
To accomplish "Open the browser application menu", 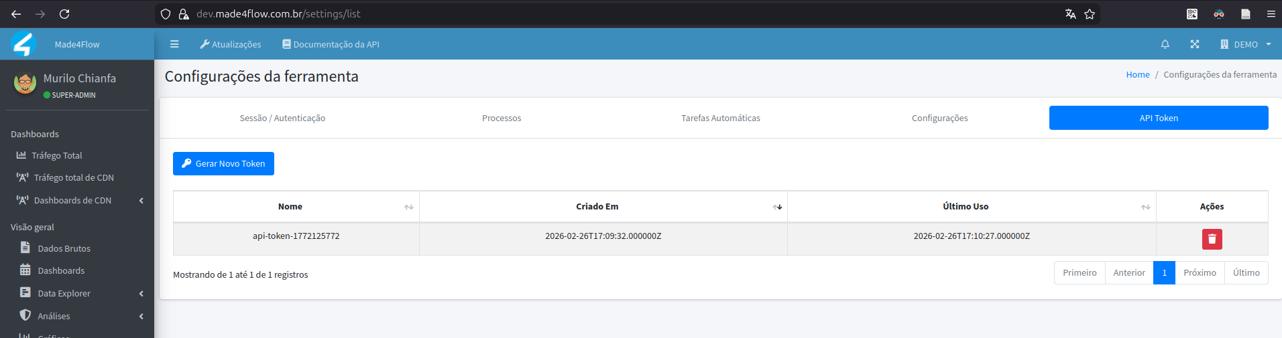I will [1271, 13].
